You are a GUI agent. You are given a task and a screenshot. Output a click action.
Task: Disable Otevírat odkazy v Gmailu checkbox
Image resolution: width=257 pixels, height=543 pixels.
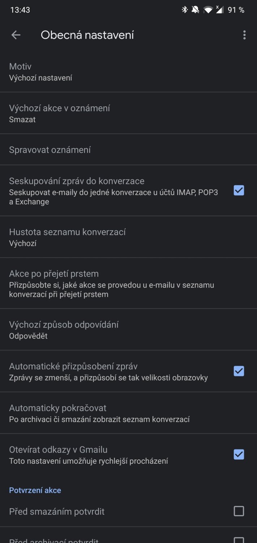coord(239,454)
